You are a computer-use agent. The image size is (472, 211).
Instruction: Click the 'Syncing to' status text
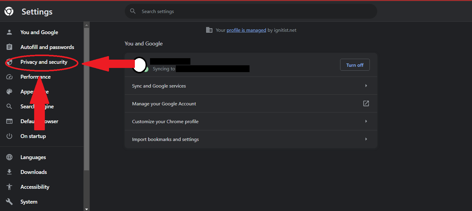click(164, 69)
